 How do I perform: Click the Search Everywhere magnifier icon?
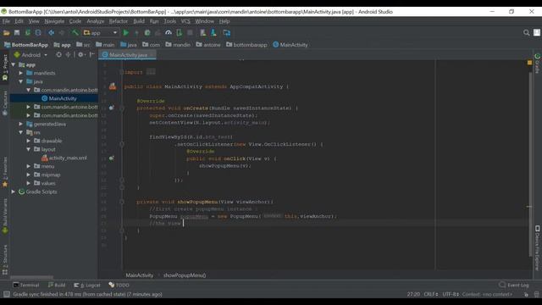[526, 32]
